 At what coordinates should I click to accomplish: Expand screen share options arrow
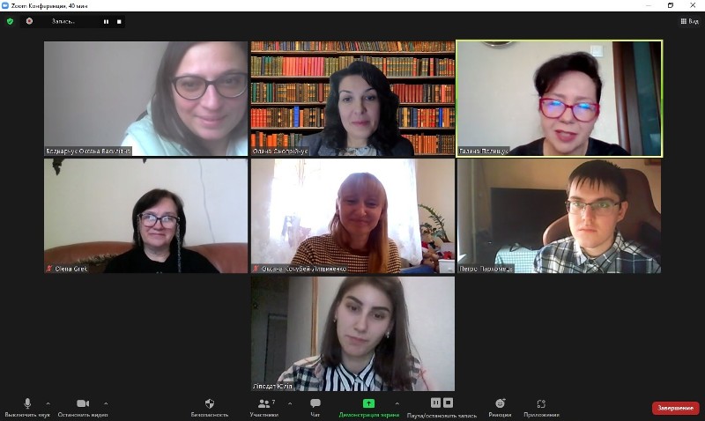397,403
